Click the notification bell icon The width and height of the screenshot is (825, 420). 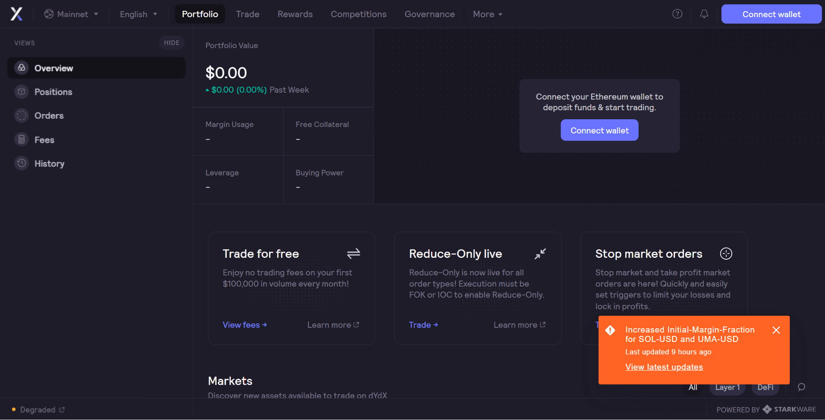click(x=703, y=14)
